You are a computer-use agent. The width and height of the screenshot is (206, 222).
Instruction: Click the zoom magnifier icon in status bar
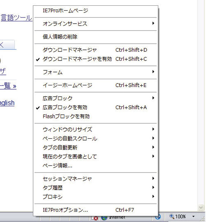(172, 216)
